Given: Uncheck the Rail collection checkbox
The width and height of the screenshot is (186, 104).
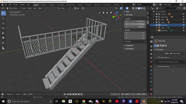Looking at the screenshot, I should coord(156,20).
